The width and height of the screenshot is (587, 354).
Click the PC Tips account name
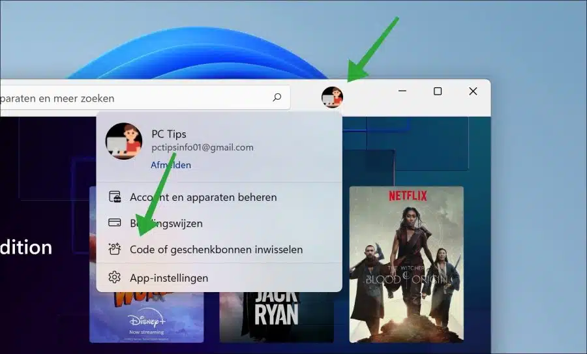click(x=169, y=134)
